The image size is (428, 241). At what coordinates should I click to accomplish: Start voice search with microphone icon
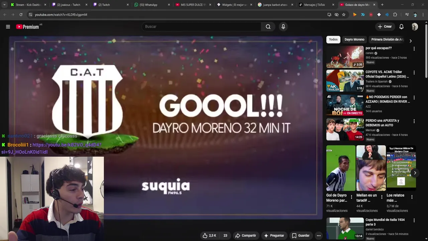283,27
